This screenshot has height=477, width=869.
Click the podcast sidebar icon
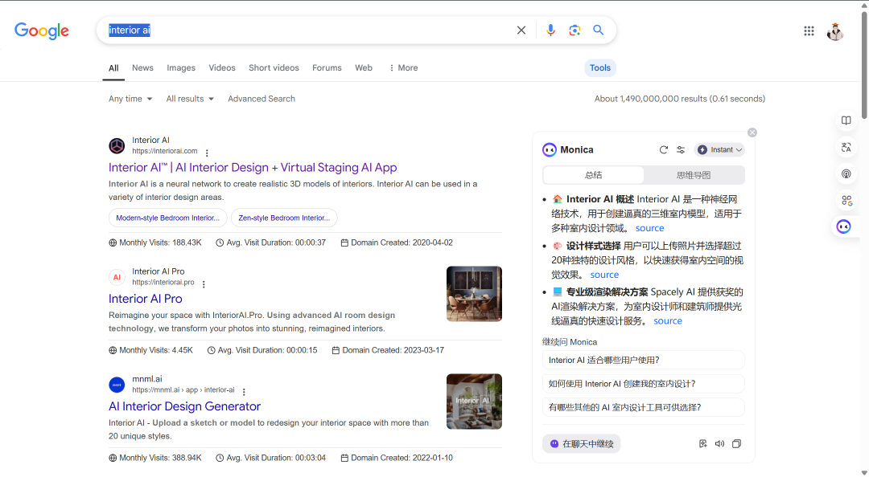click(846, 173)
